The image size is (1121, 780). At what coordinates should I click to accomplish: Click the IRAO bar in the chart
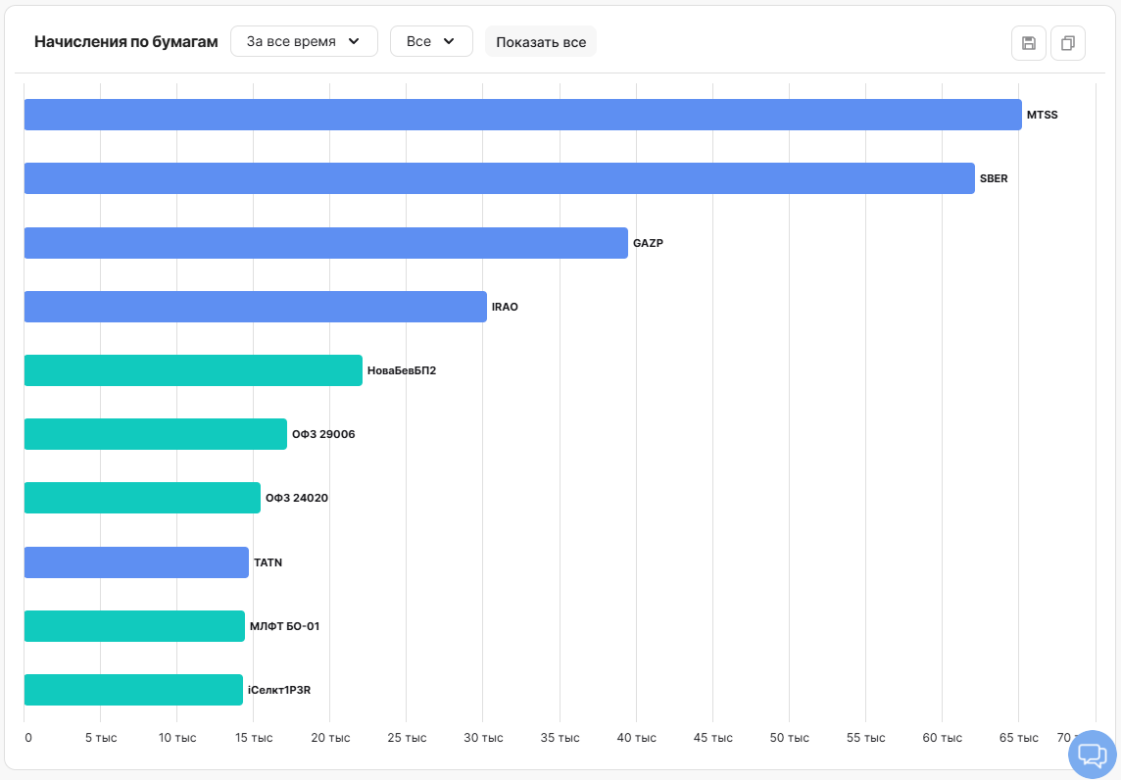point(255,307)
